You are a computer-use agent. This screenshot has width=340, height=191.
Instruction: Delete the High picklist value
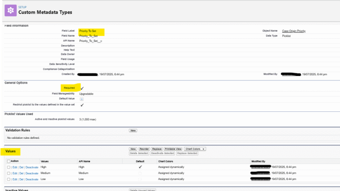[x=21, y=168]
